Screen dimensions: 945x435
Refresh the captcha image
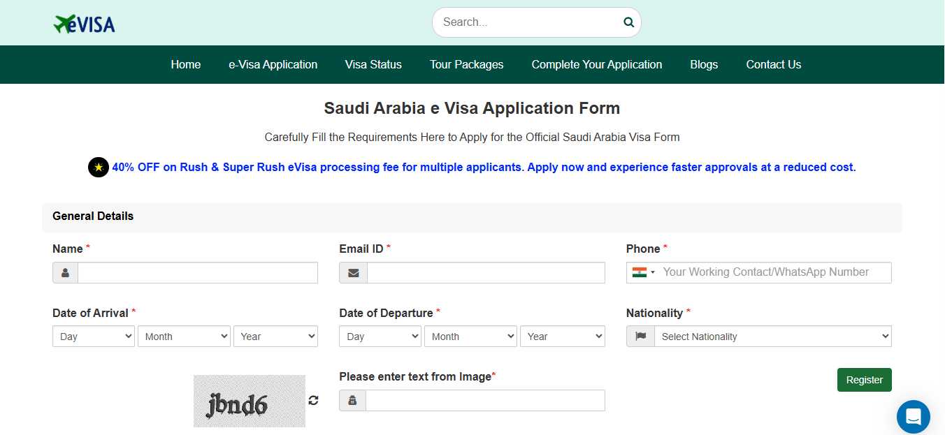click(313, 400)
